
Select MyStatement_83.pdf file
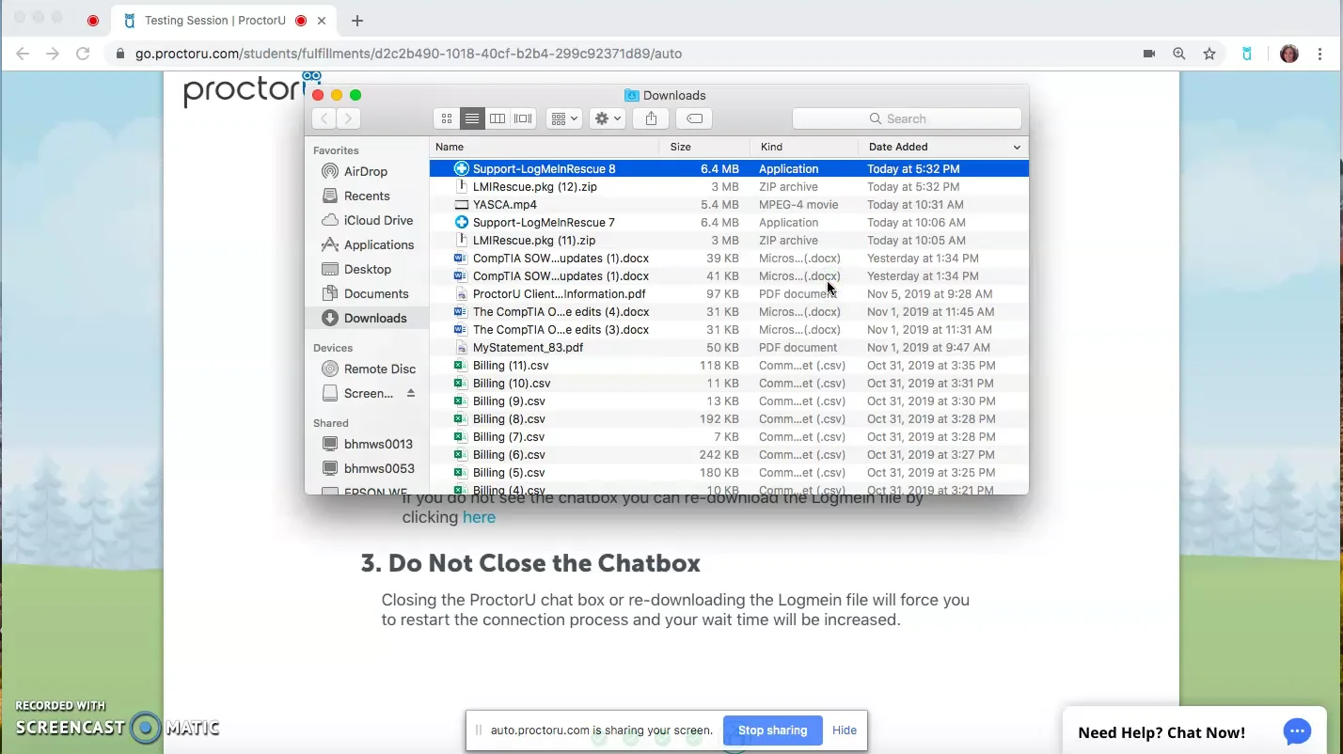coord(729,348)
